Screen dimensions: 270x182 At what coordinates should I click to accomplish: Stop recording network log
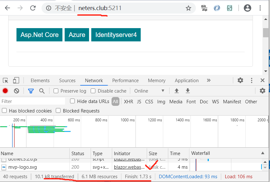(5, 91)
